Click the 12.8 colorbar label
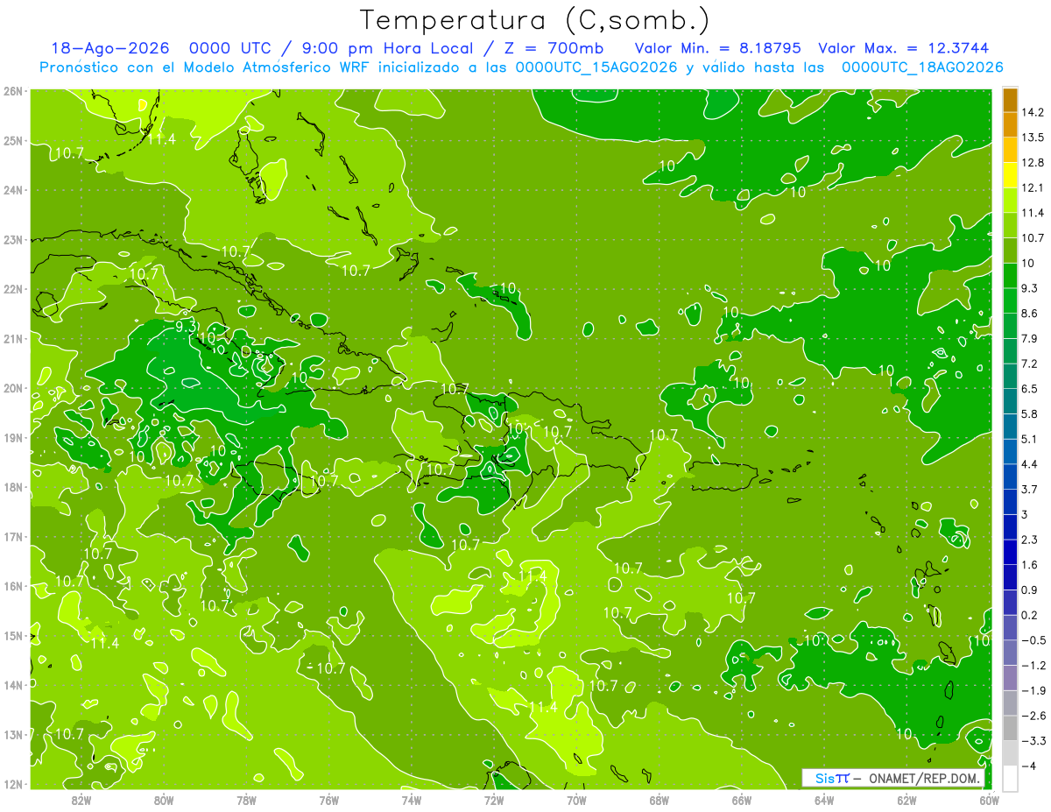 [x=1033, y=162]
